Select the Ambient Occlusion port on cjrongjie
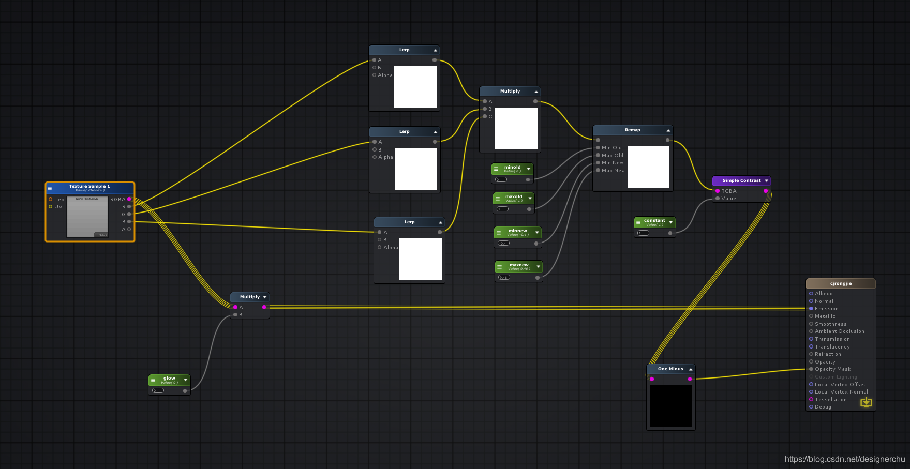The image size is (910, 469). (x=811, y=331)
